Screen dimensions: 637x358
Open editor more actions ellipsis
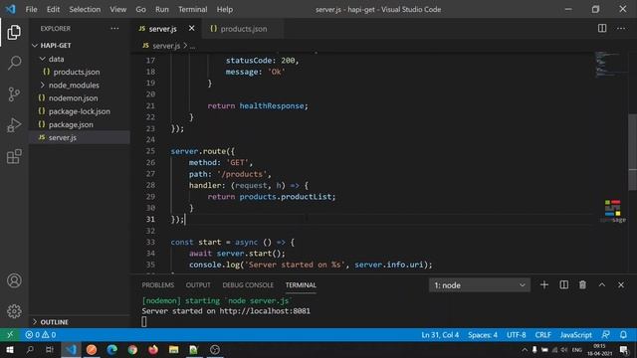[621, 28]
